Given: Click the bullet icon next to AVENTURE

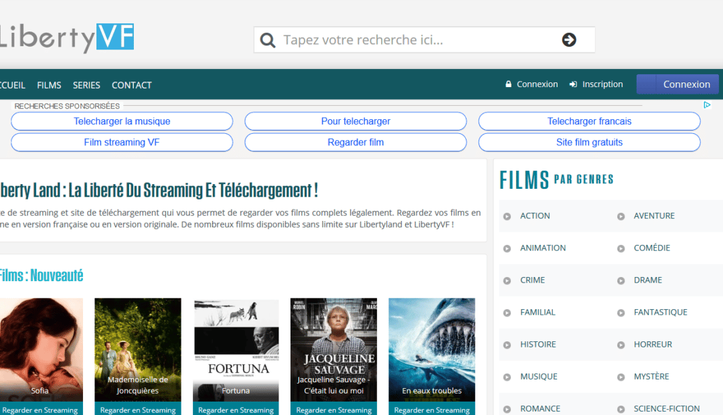Looking at the screenshot, I should 621,216.
